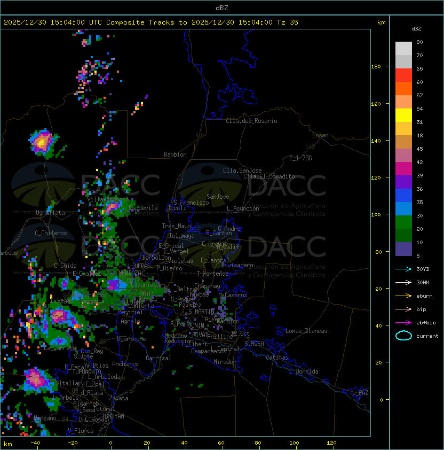The height and width of the screenshot is (450, 444).
Task: Click the '120' tick on horizontal km axis
Action: 331,443
